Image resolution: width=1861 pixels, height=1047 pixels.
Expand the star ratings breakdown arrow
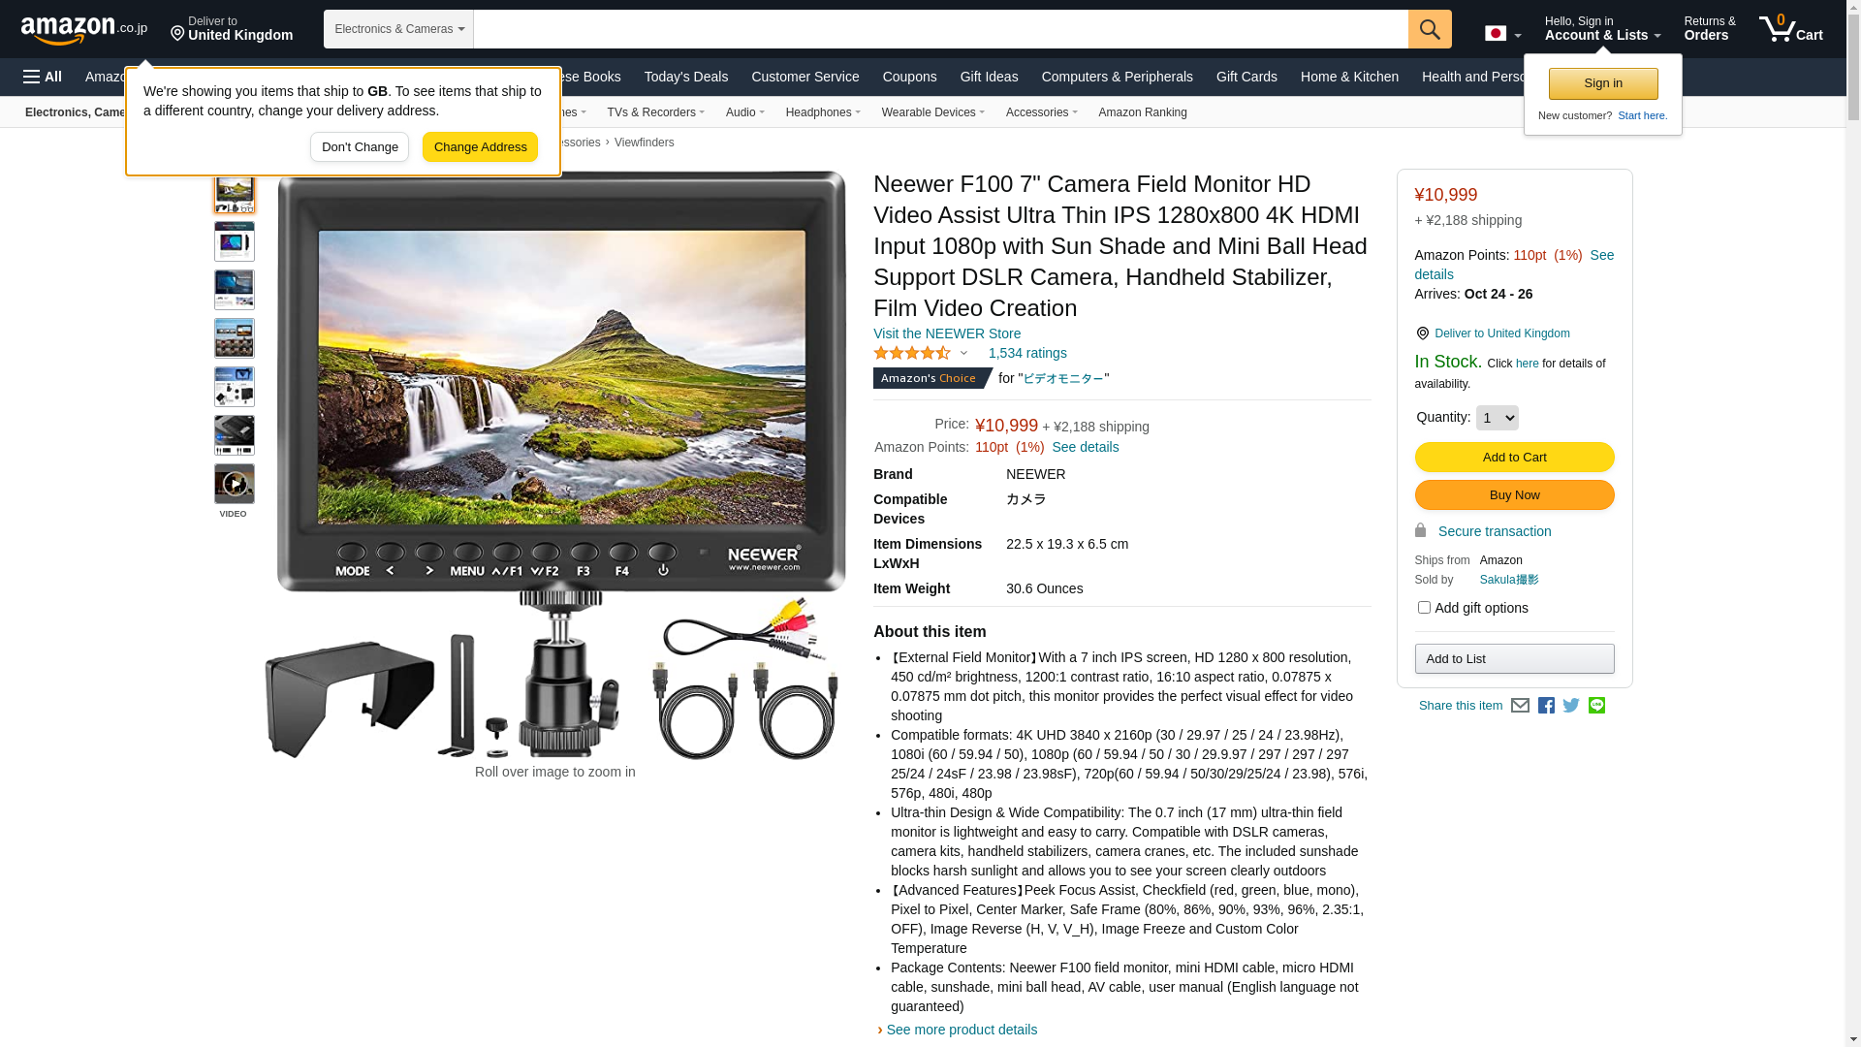pos(963,354)
